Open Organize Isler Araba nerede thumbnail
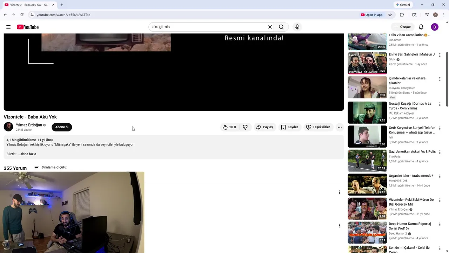The image size is (449, 253). tap(367, 184)
